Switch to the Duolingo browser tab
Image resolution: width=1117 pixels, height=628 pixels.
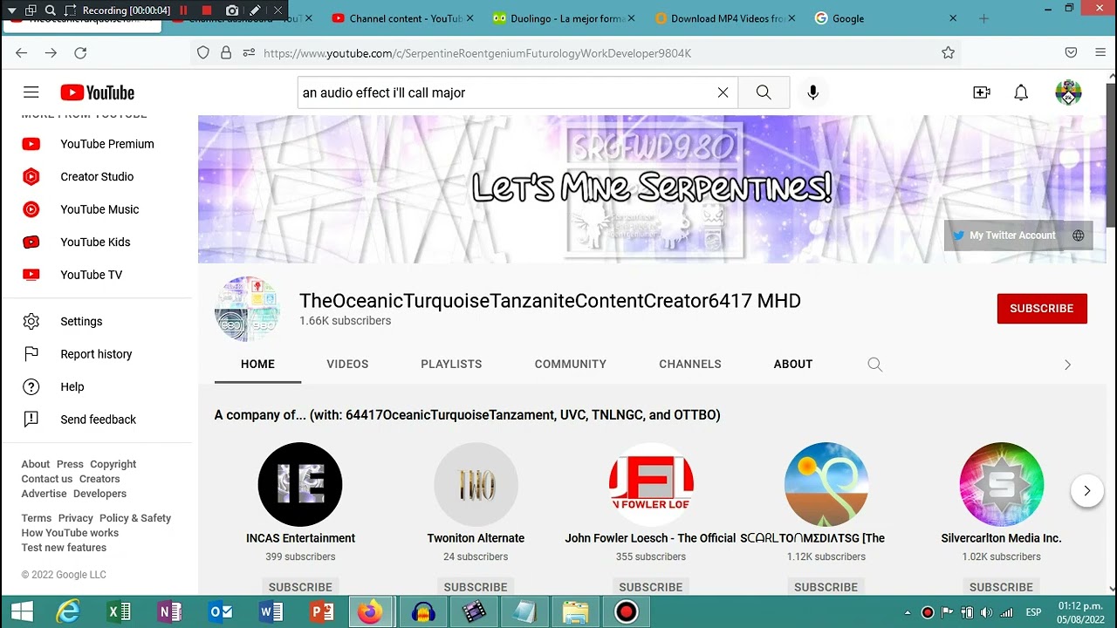pyautogui.click(x=559, y=18)
